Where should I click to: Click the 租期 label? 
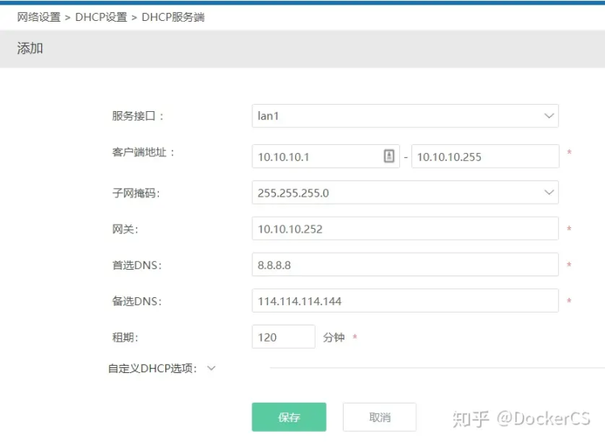pos(125,337)
